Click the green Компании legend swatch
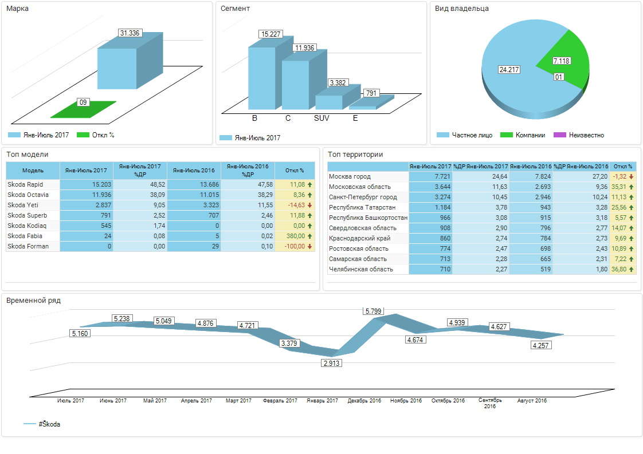The image size is (643, 454). [x=506, y=136]
